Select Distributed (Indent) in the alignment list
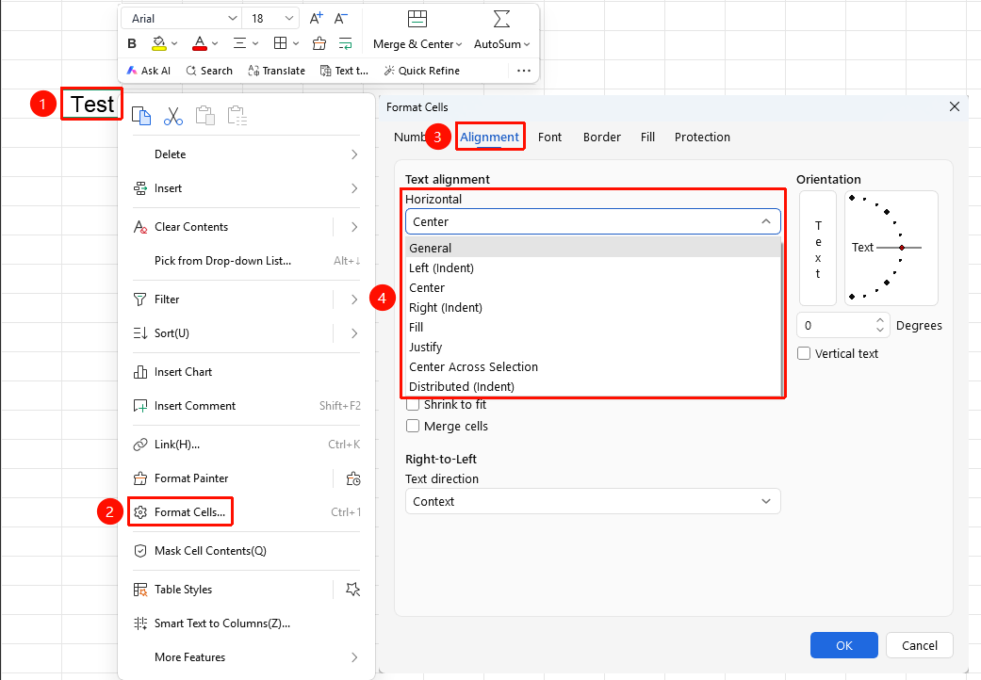 coord(594,387)
